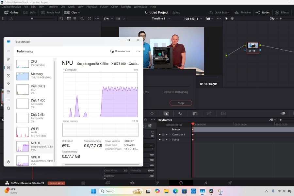The width and height of the screenshot is (294, 196).
Task: Expand the Corrector 1 keyframe track
Action: coord(170,135)
